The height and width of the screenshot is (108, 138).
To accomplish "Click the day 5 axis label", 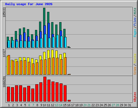I will (25, 105).
